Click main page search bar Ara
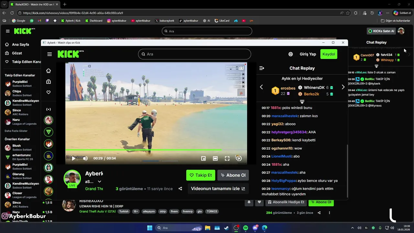This screenshot has width=414, height=233. coord(207,31)
